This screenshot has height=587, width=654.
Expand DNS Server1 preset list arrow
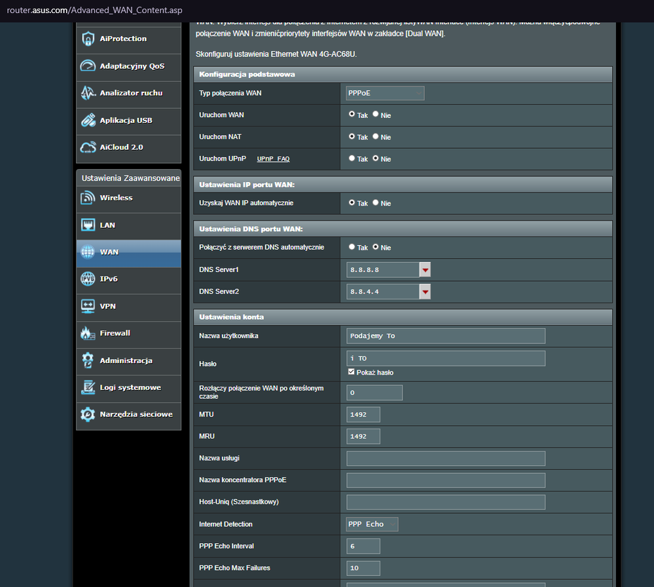(425, 270)
